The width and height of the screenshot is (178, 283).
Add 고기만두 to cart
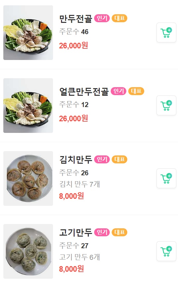pos(166,251)
